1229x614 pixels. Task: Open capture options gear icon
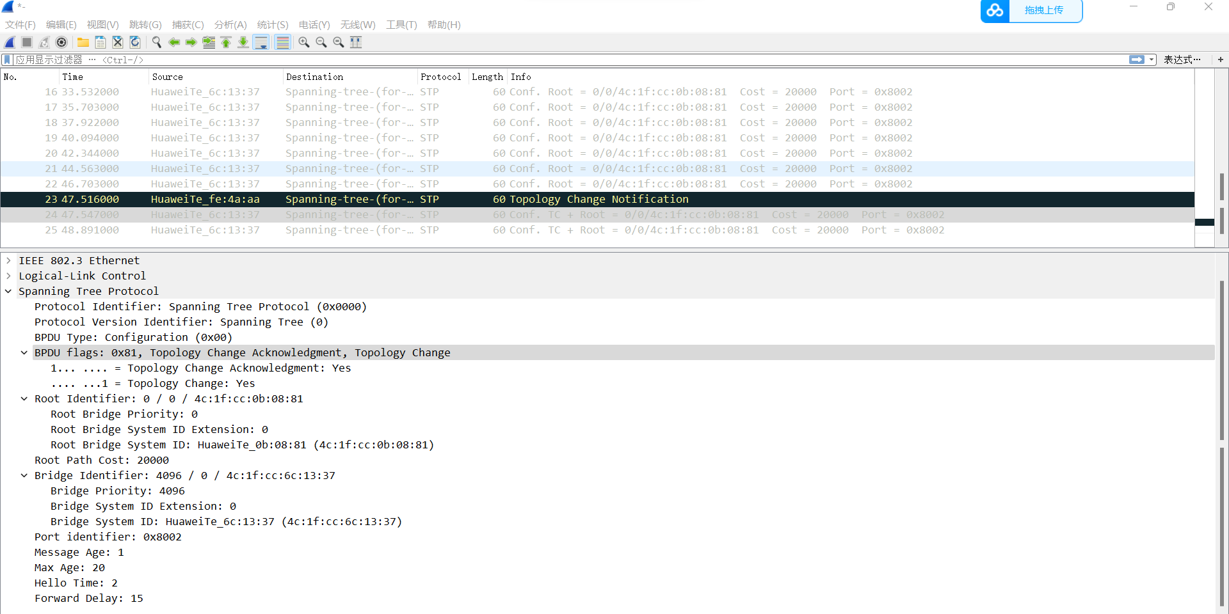click(61, 42)
